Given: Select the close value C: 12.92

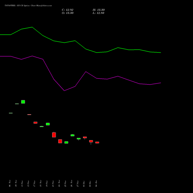Looking at the screenshot, I should pos(68,10).
